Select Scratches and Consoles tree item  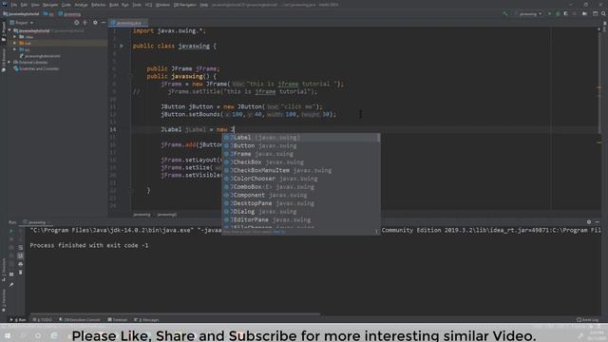coord(36,68)
